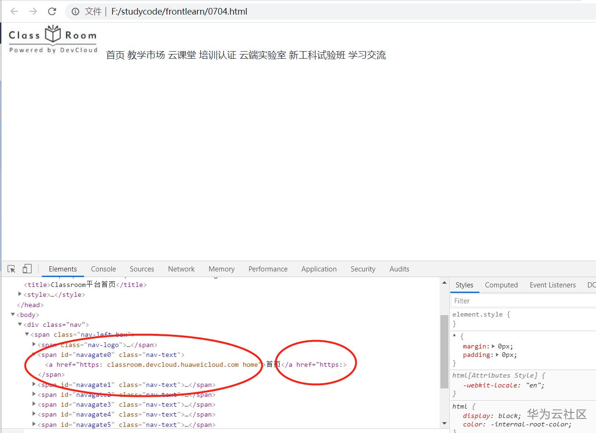Collapse the body node in DOM tree

13,314
